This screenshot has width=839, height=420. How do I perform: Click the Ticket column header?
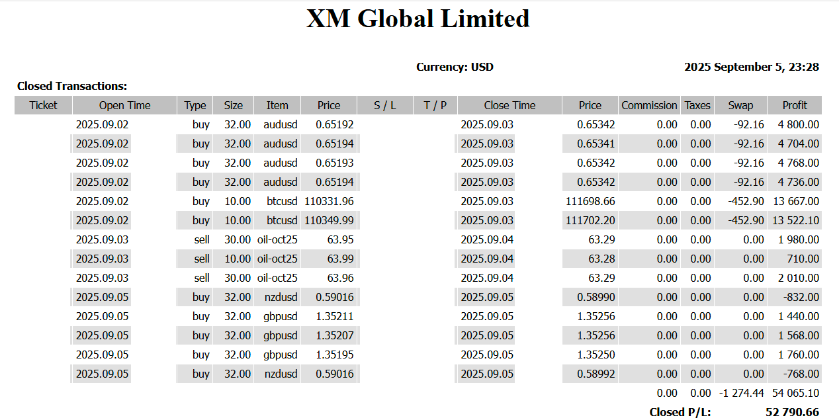(43, 105)
